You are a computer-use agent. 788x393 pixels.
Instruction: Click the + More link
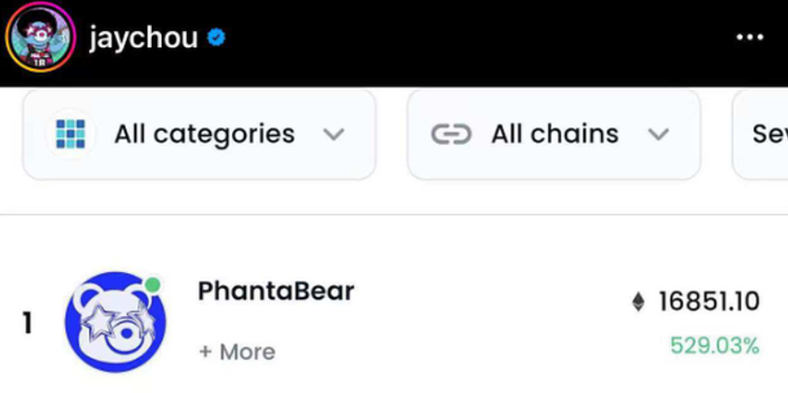(237, 352)
